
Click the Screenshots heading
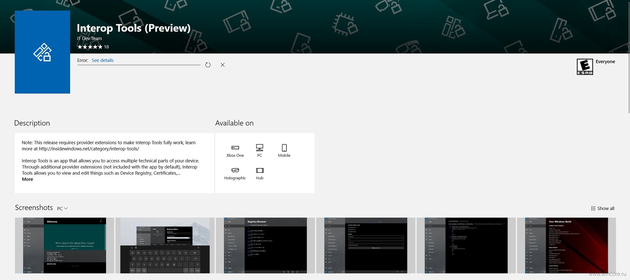pos(34,208)
